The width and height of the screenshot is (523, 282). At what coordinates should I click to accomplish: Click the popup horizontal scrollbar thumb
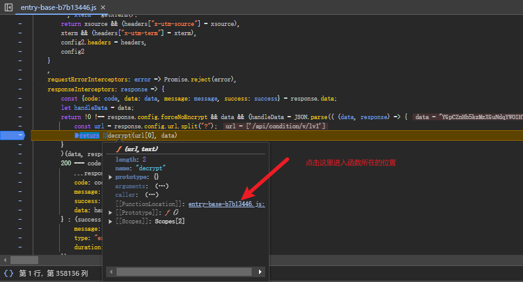pyautogui.click(x=184, y=272)
